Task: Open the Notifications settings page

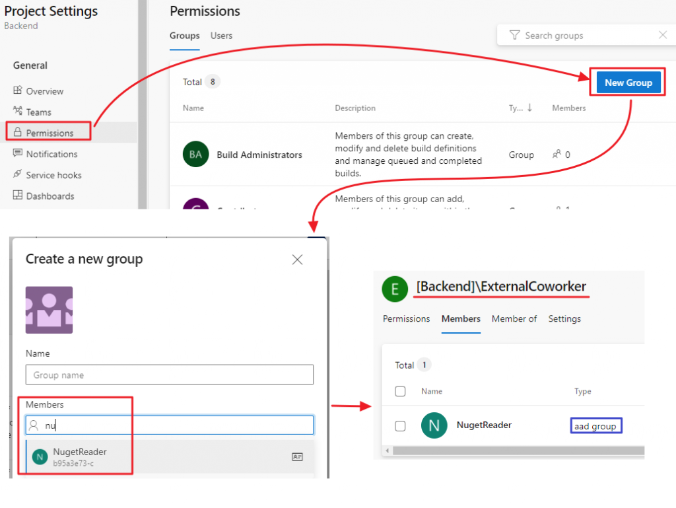Action: (51, 154)
